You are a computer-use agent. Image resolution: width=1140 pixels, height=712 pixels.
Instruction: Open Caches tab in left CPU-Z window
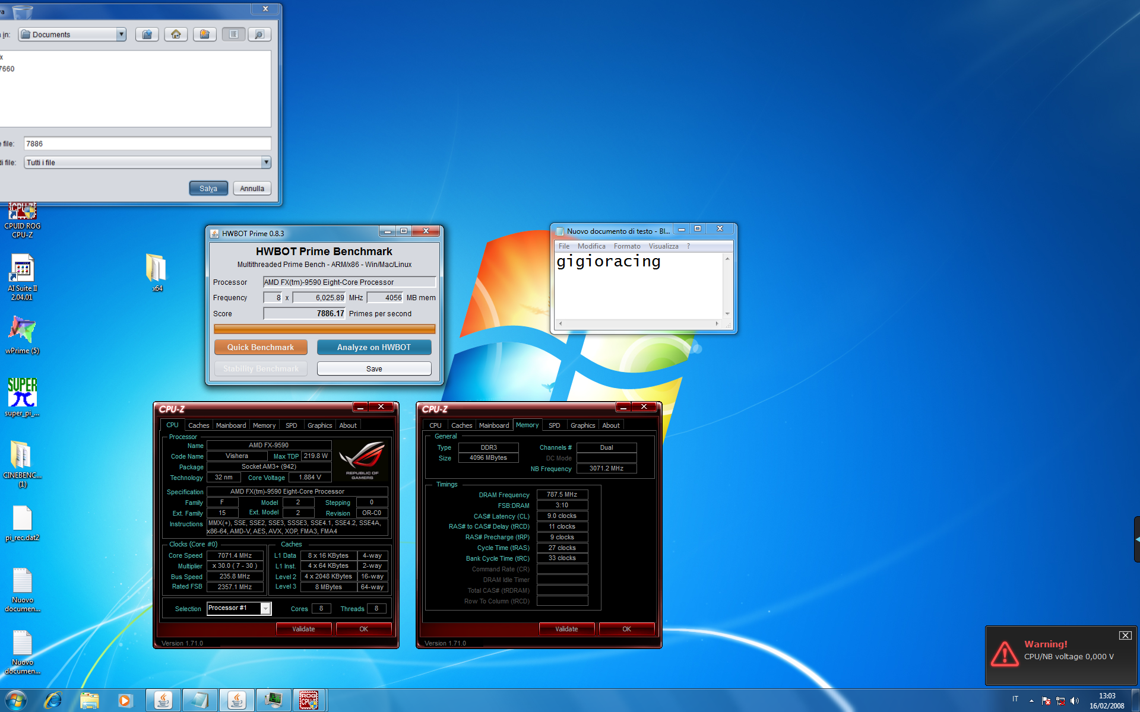198,425
